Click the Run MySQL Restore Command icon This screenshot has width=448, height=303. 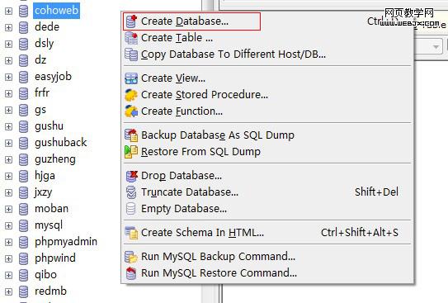(x=131, y=273)
